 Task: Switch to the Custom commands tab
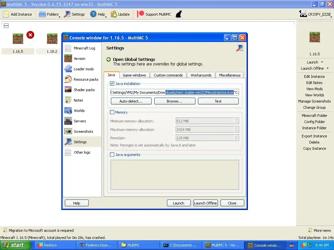168,75
